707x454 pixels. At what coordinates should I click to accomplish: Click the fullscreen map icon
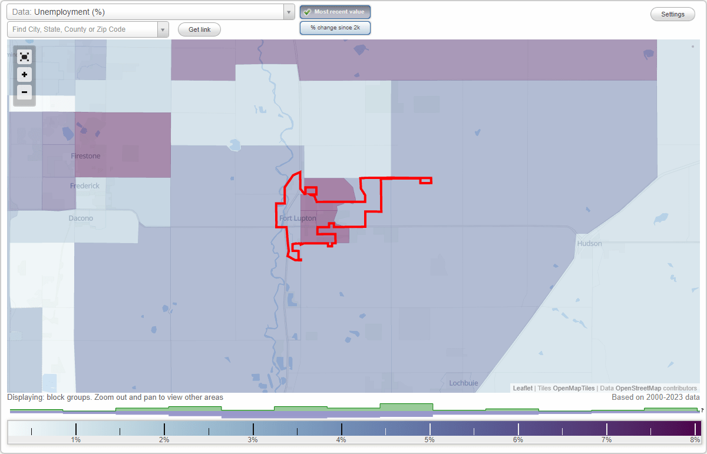[x=24, y=57]
